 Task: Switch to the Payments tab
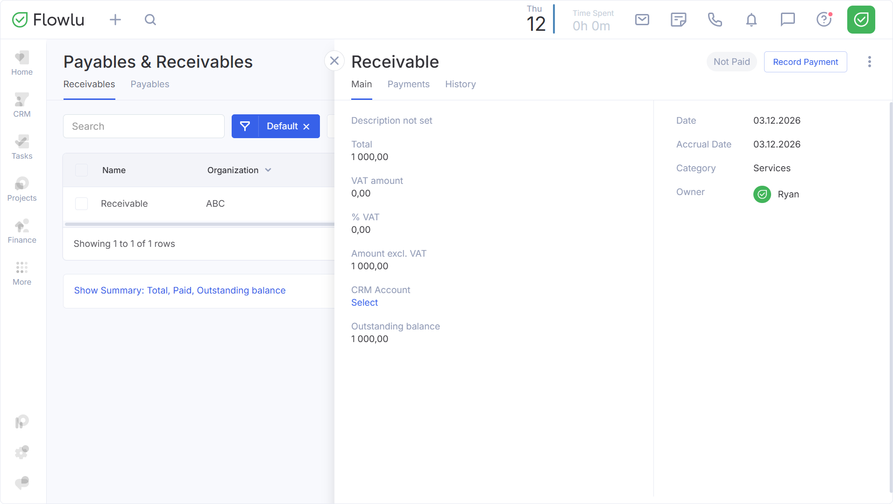408,84
